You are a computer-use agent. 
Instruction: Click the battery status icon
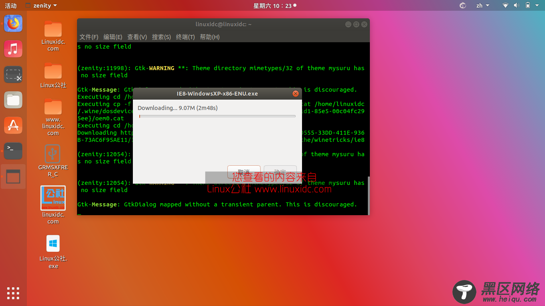pyautogui.click(x=527, y=6)
